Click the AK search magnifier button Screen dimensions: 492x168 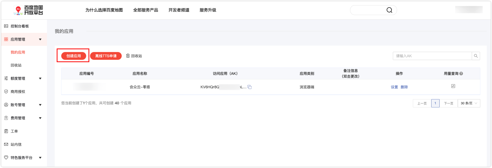[x=476, y=56]
